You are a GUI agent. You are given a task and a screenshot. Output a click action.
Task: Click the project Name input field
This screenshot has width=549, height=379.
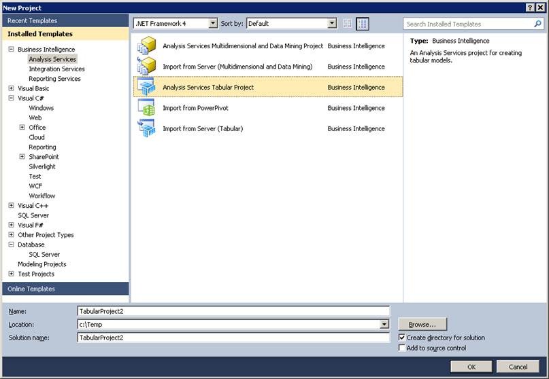pos(233,311)
